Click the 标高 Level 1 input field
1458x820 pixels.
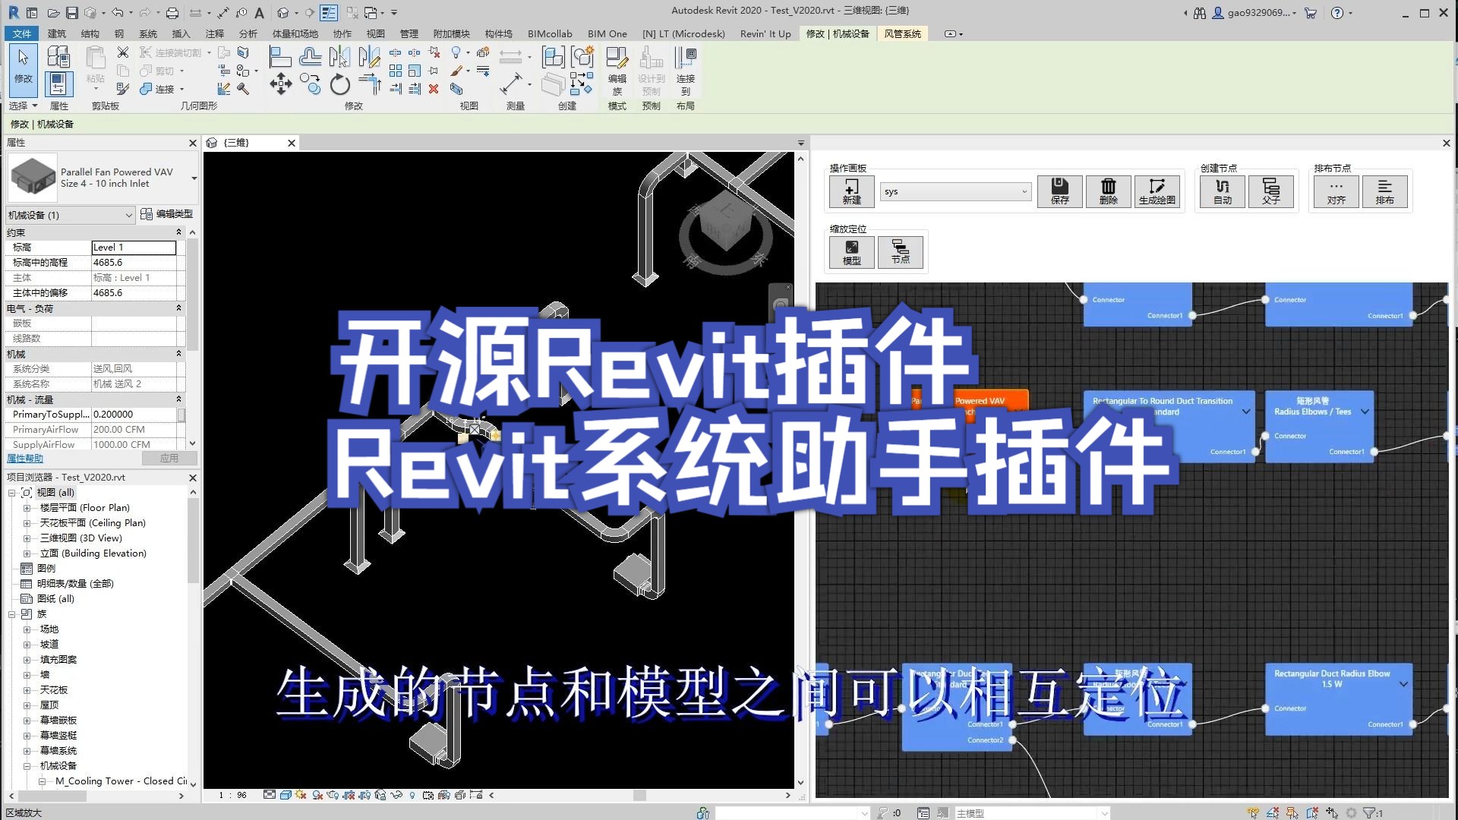tap(134, 248)
